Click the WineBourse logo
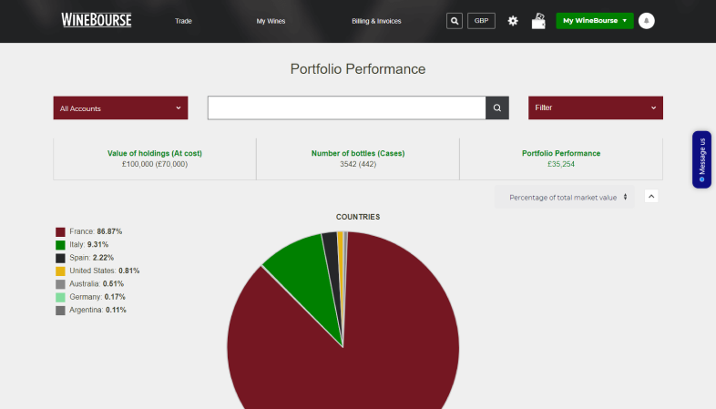716x409 pixels. pyautogui.click(x=97, y=20)
